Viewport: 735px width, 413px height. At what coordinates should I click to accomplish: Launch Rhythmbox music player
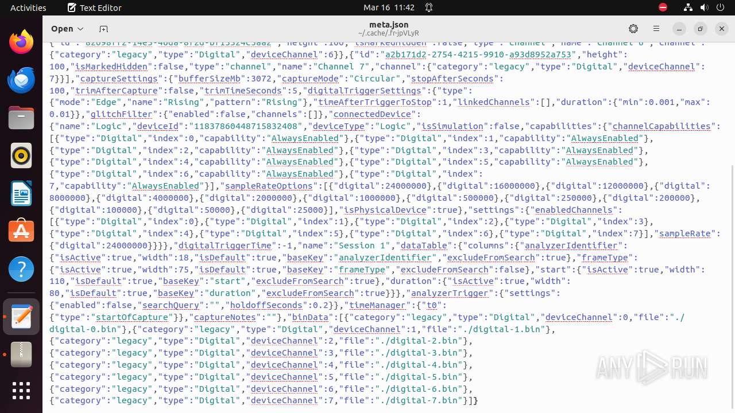pyautogui.click(x=21, y=155)
